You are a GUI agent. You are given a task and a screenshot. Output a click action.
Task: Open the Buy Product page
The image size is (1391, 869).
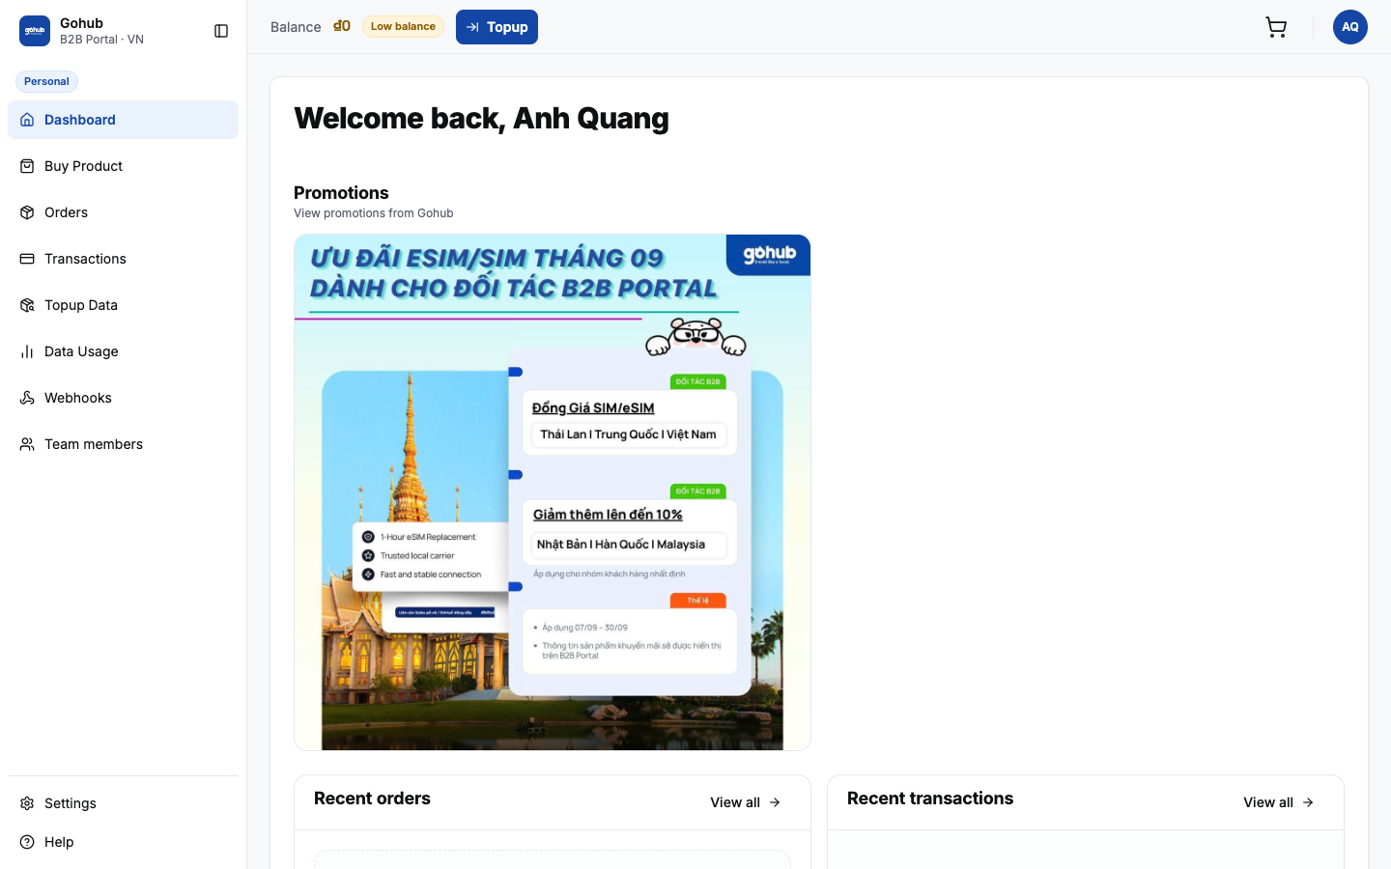[123, 166]
